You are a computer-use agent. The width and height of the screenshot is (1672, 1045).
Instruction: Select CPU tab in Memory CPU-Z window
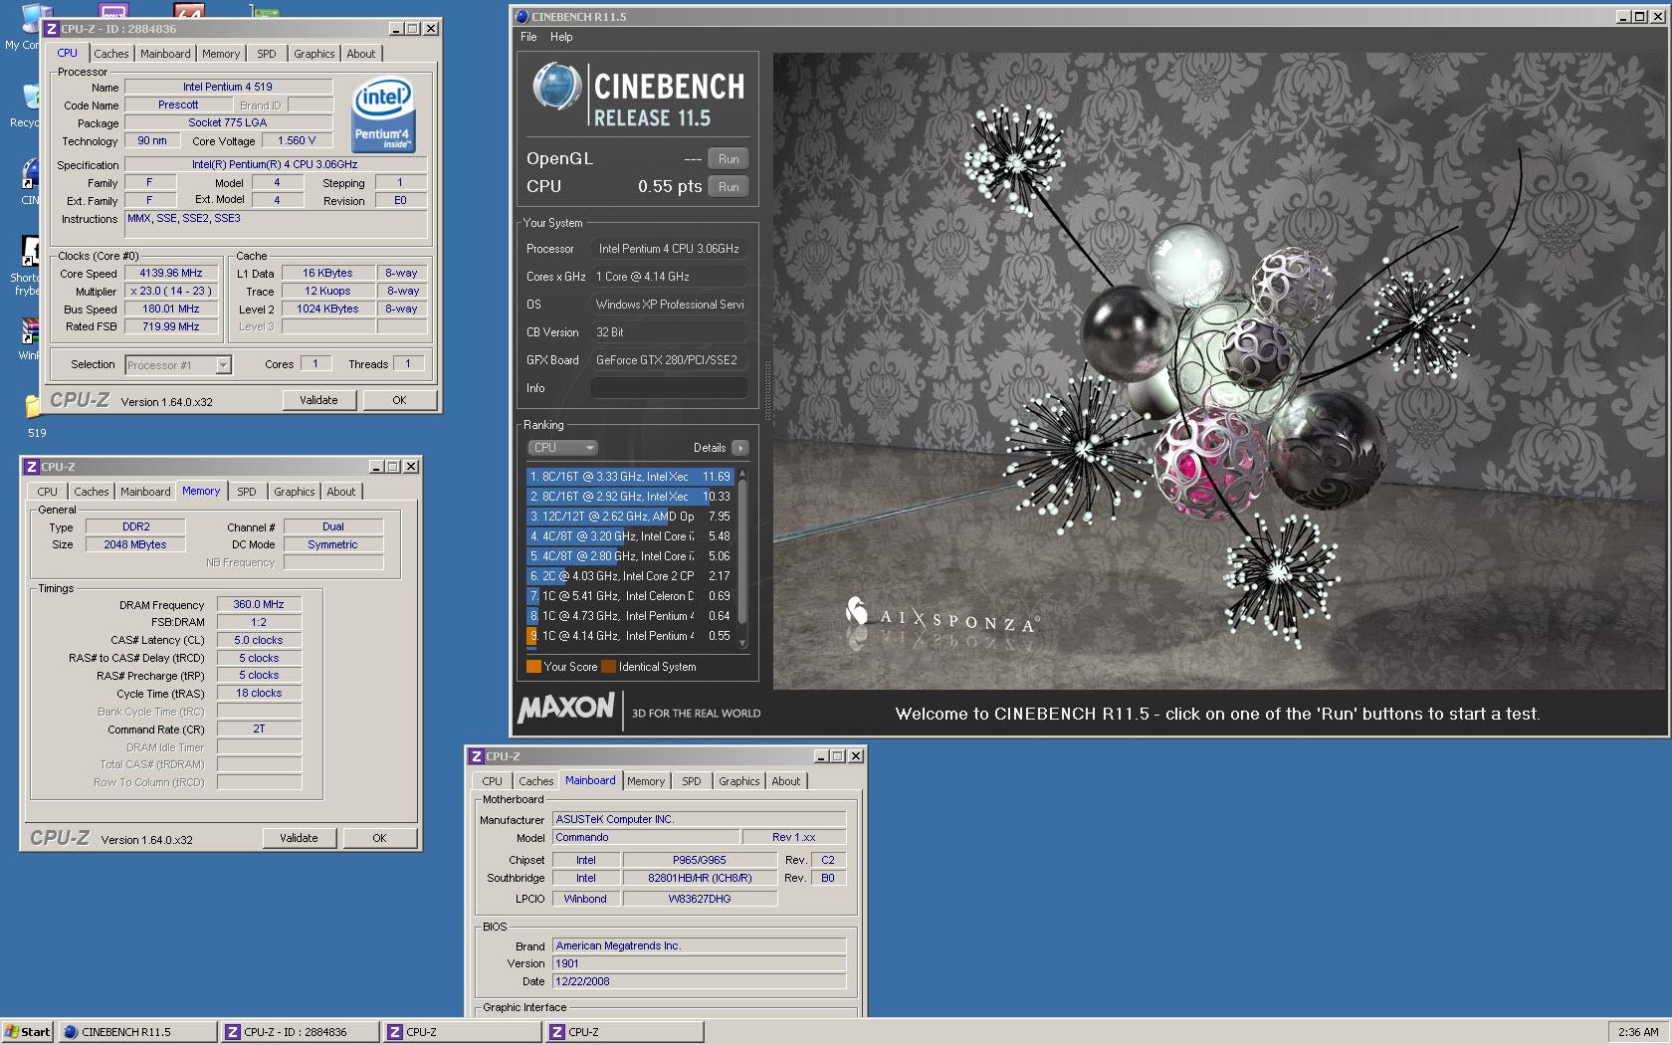(x=48, y=492)
